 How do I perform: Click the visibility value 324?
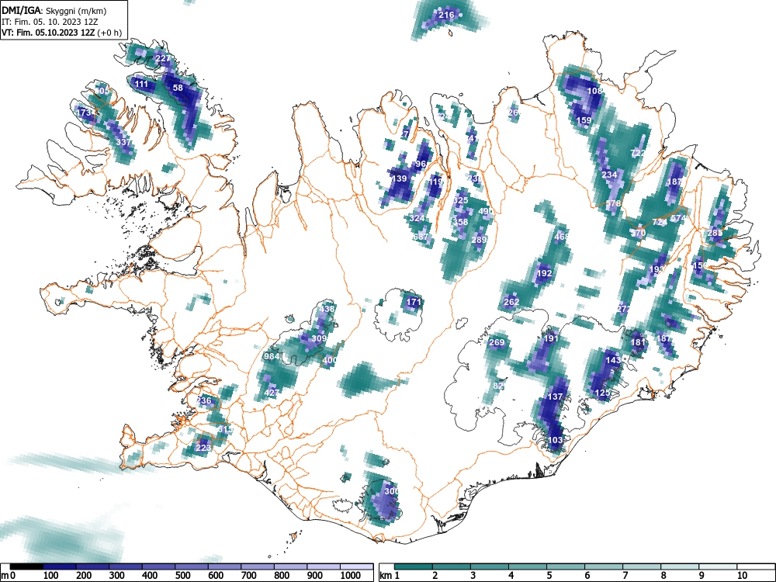(417, 218)
